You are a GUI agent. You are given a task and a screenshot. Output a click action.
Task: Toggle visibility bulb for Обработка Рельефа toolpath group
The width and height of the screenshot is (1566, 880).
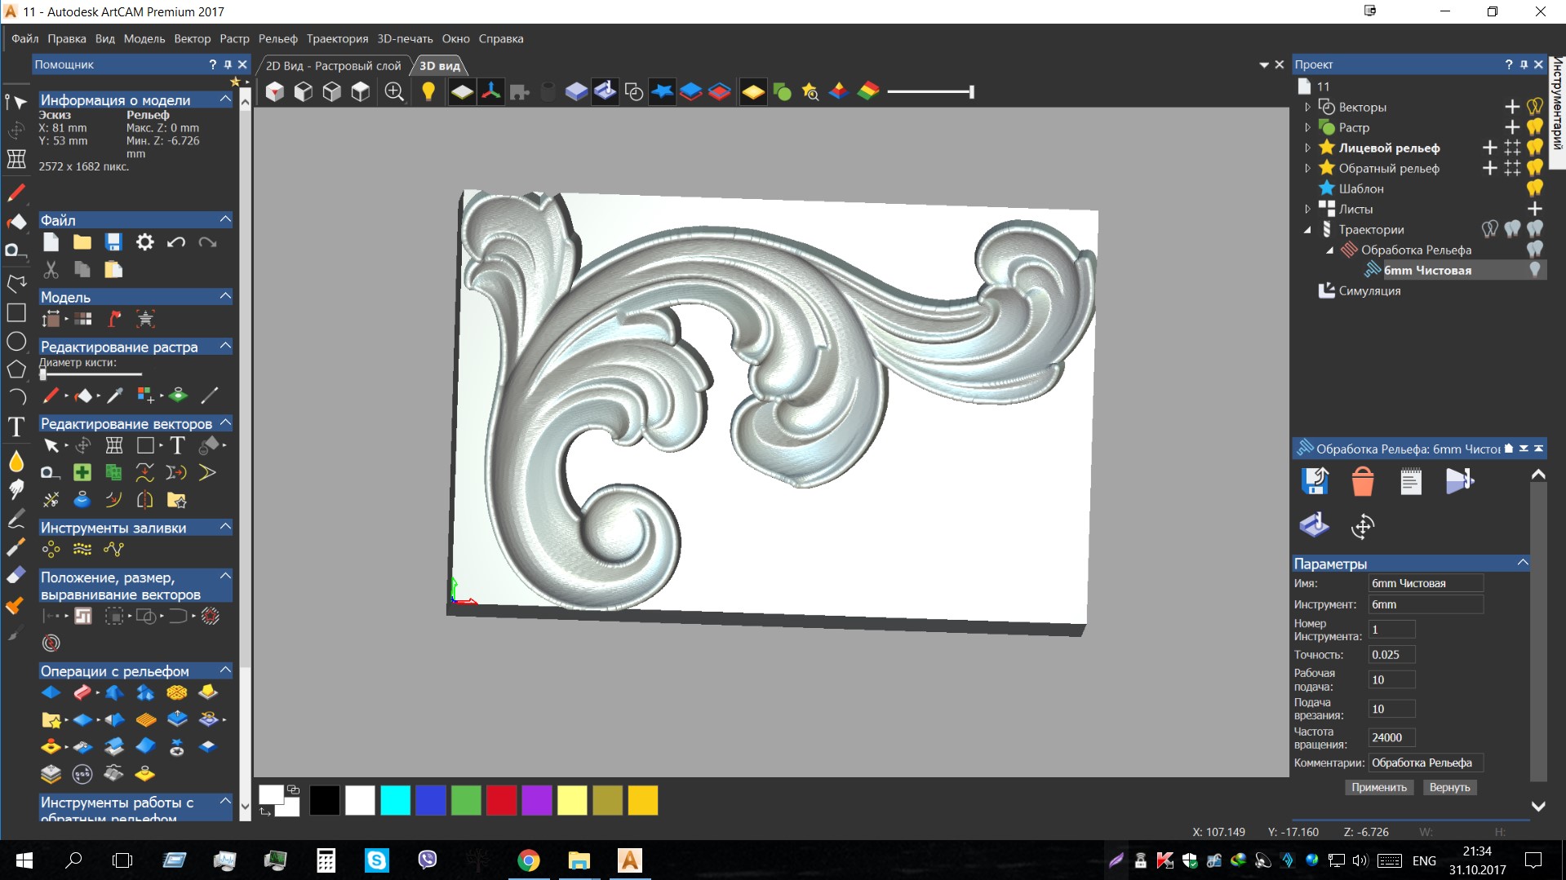[x=1535, y=250]
